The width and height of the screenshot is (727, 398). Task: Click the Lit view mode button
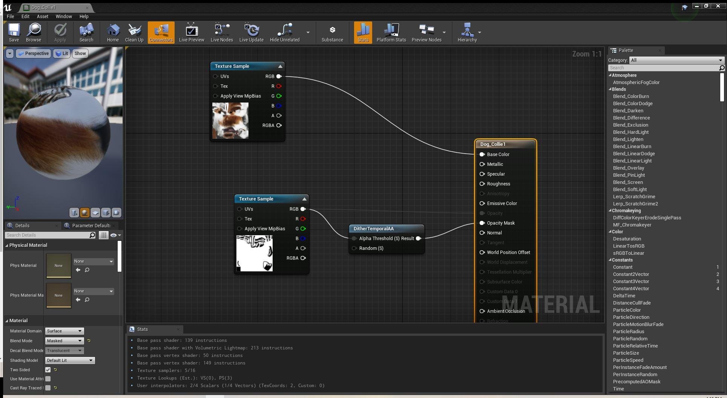tap(62, 54)
